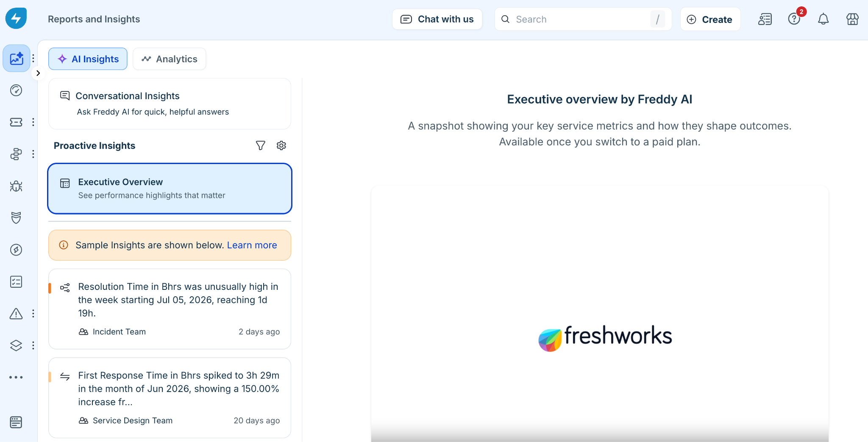Open the filter icon in Proactive Insights

coord(260,145)
